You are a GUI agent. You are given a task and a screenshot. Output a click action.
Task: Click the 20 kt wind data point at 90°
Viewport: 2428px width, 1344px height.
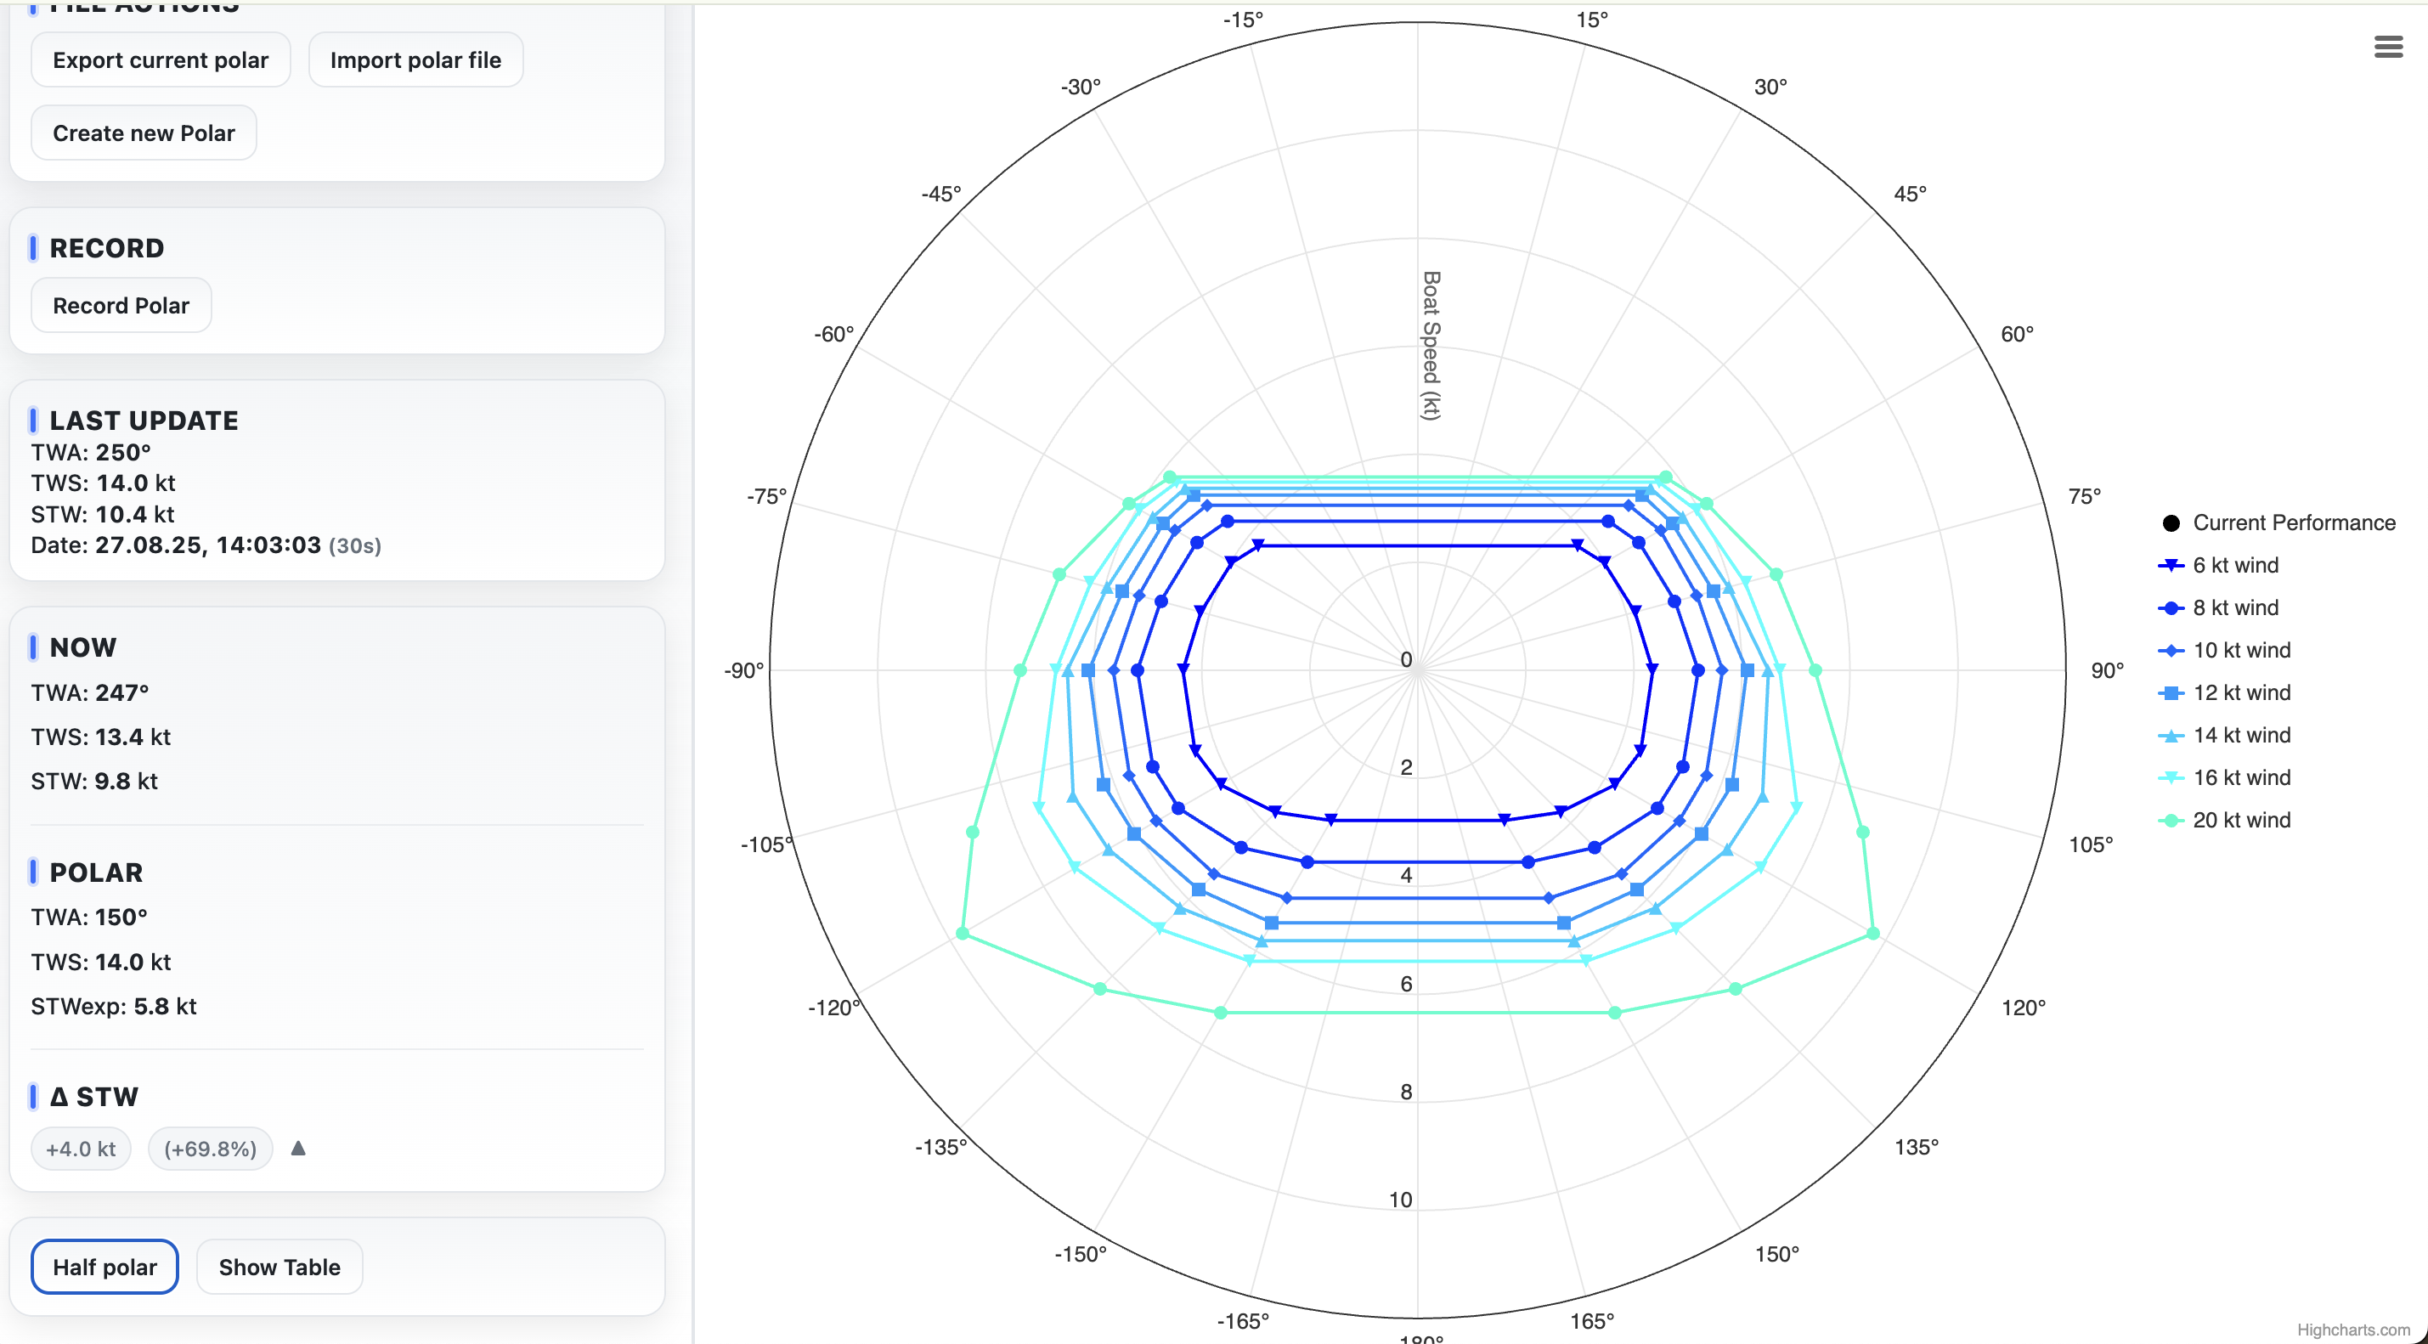click(1815, 670)
